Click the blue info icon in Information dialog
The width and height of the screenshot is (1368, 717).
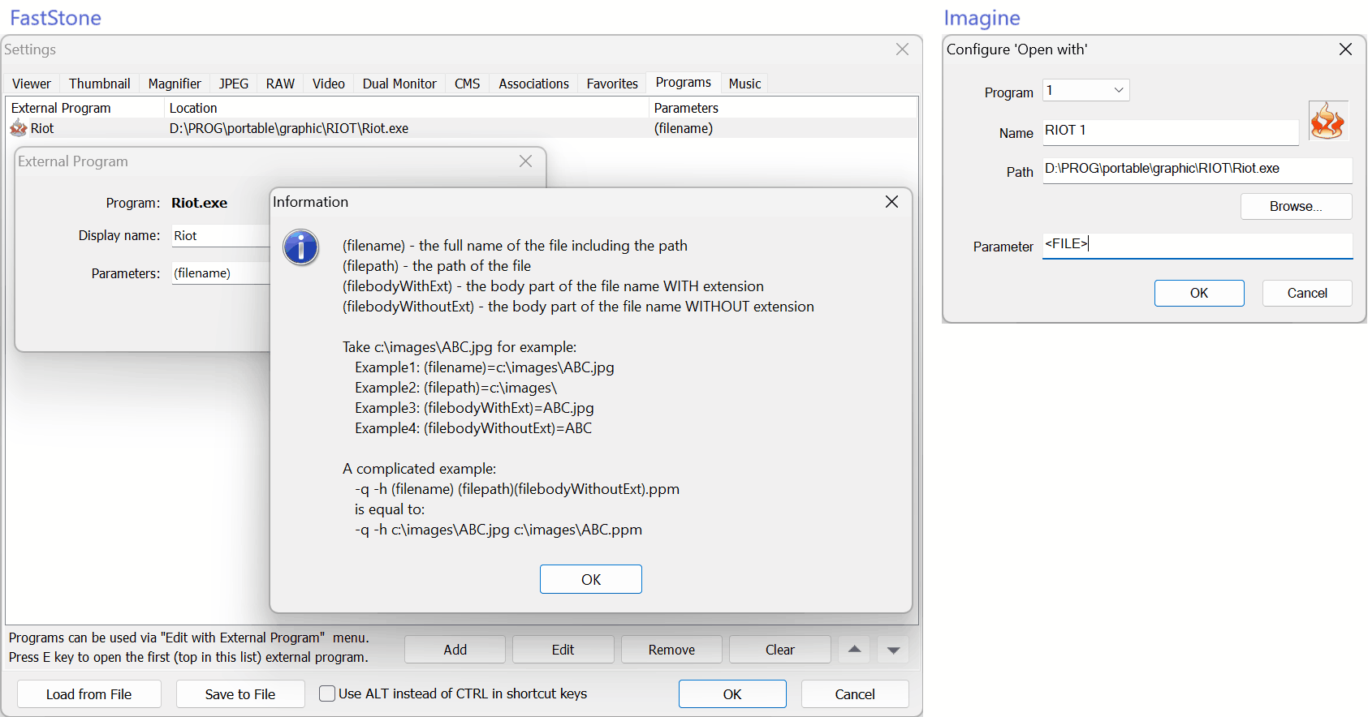tap(301, 247)
